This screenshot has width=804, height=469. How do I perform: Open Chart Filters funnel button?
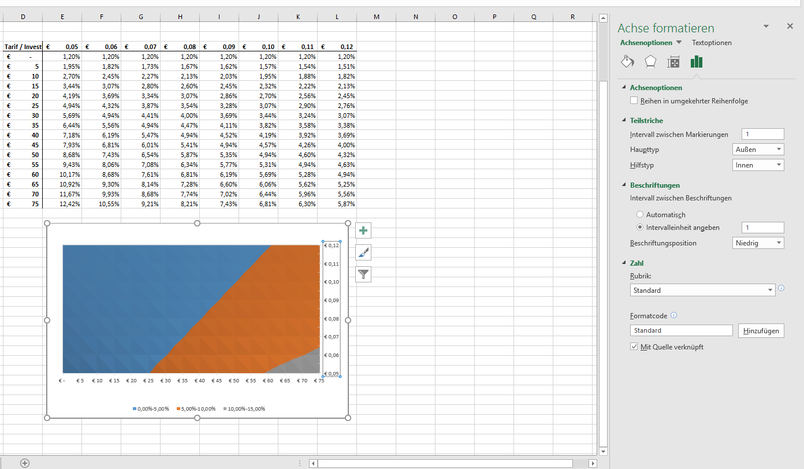point(363,274)
